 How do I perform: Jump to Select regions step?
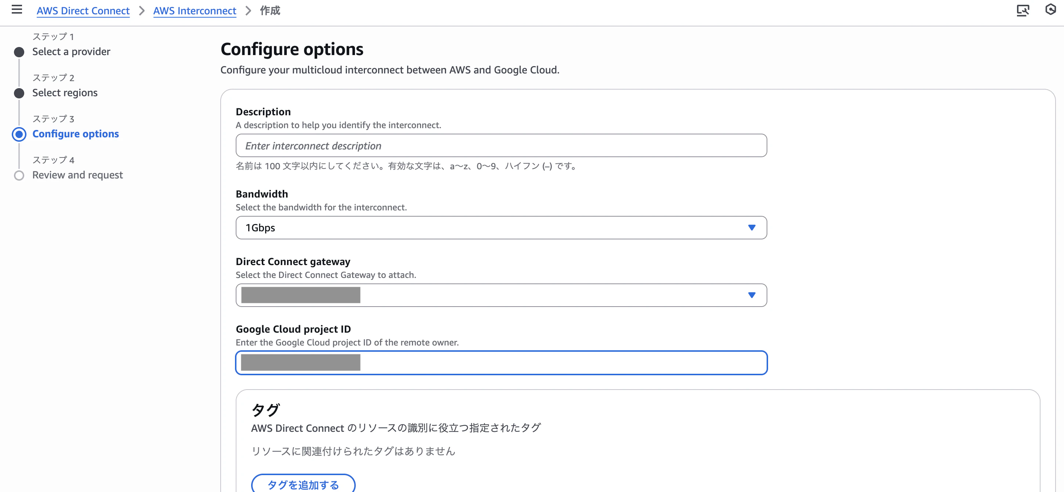pos(65,93)
